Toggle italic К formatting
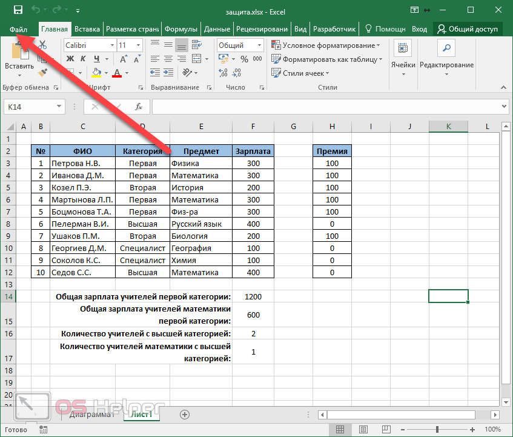Image resolution: width=513 pixels, height=437 pixels. (x=83, y=59)
